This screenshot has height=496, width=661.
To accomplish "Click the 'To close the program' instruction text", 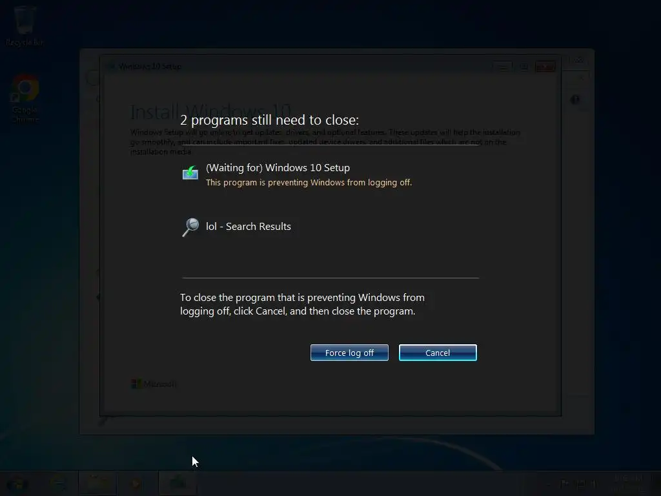I will pyautogui.click(x=302, y=304).
